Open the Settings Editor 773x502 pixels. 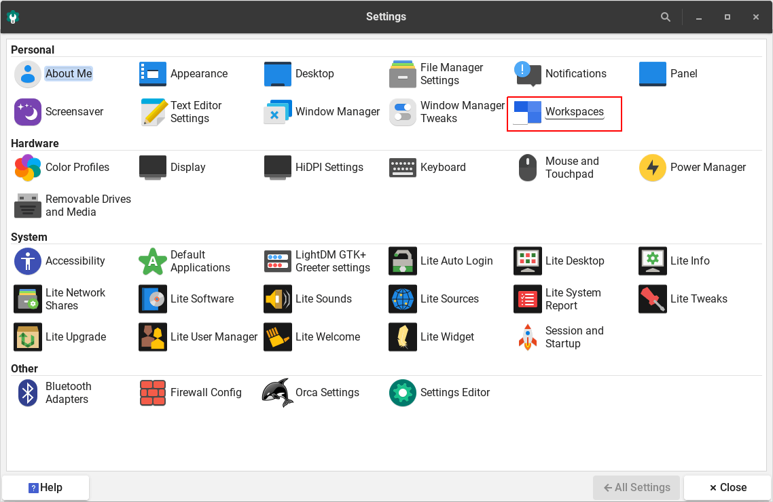(403, 393)
